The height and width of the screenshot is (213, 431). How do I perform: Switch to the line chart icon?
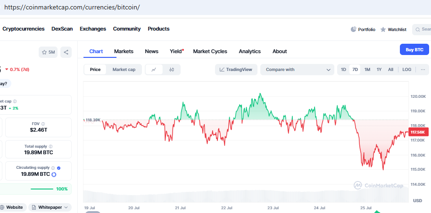coord(154,70)
